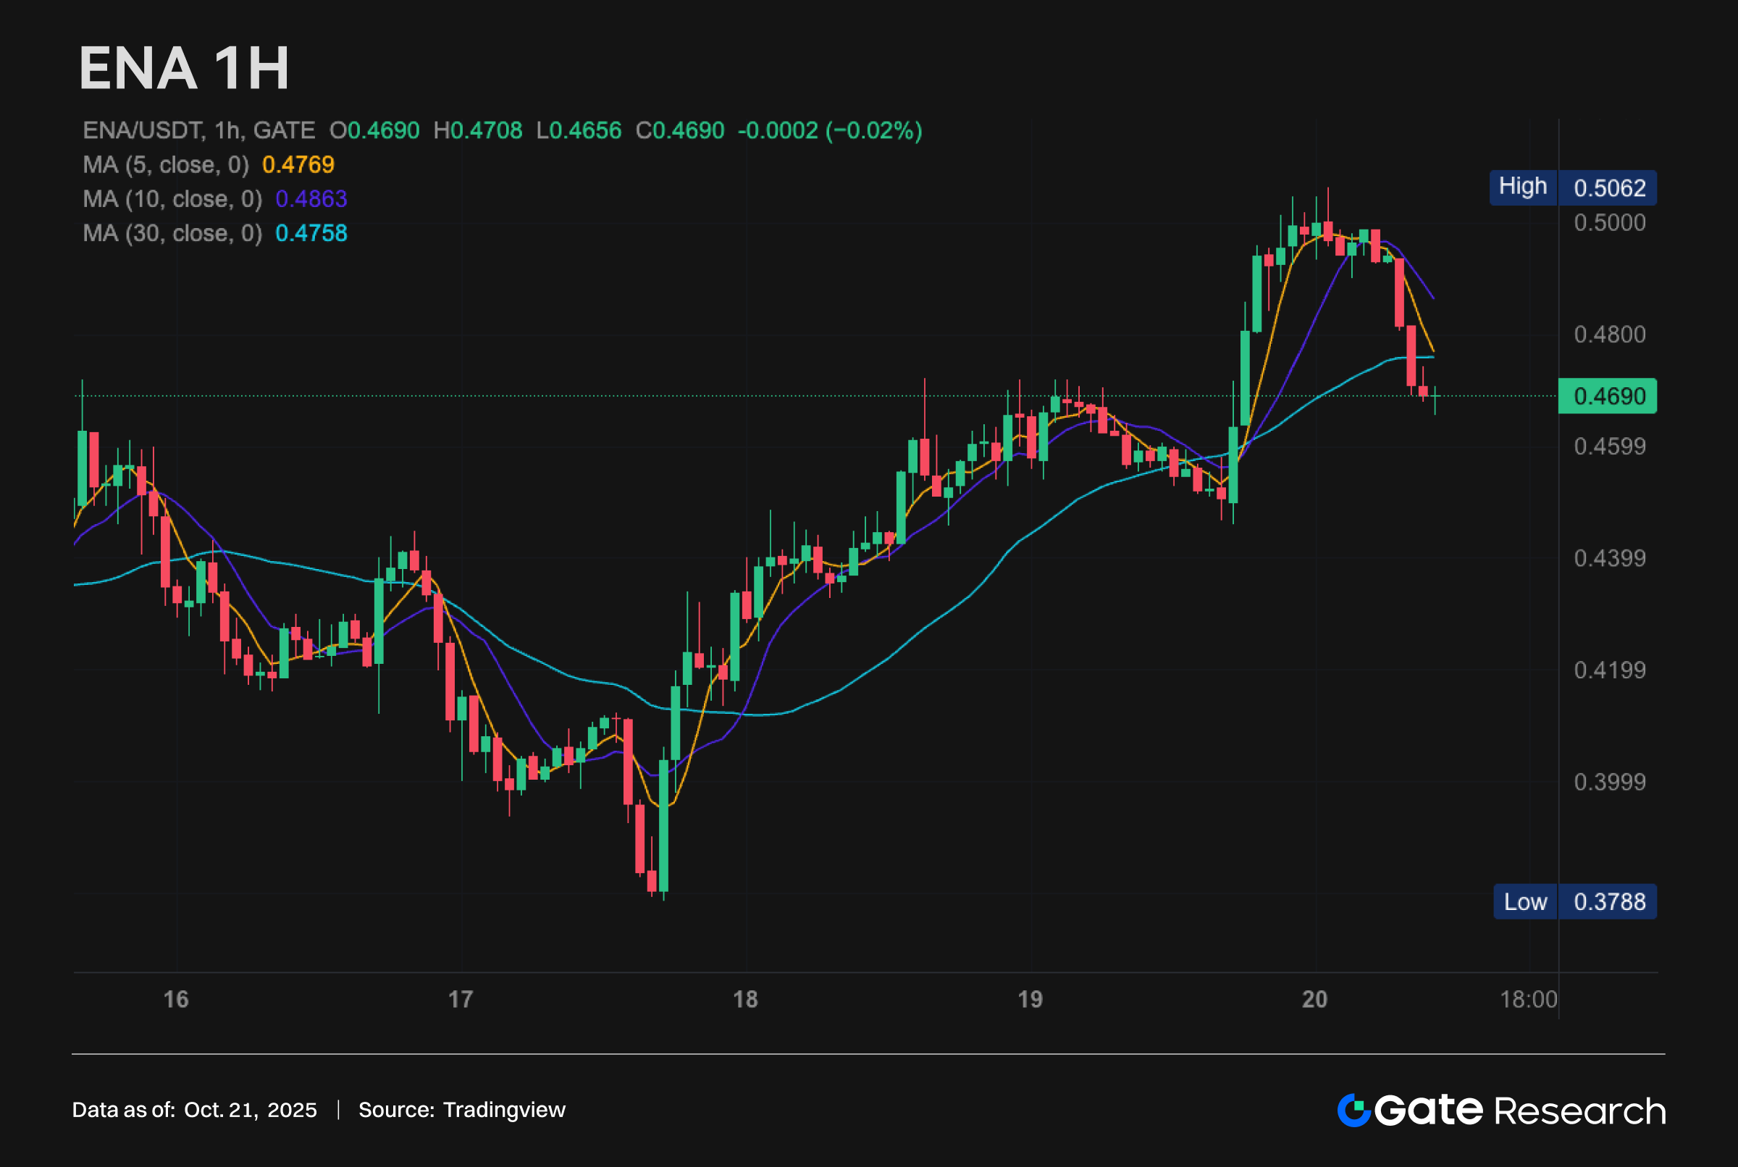Click date 18 on time axis
This screenshot has height=1167, width=1738.
[x=745, y=999]
